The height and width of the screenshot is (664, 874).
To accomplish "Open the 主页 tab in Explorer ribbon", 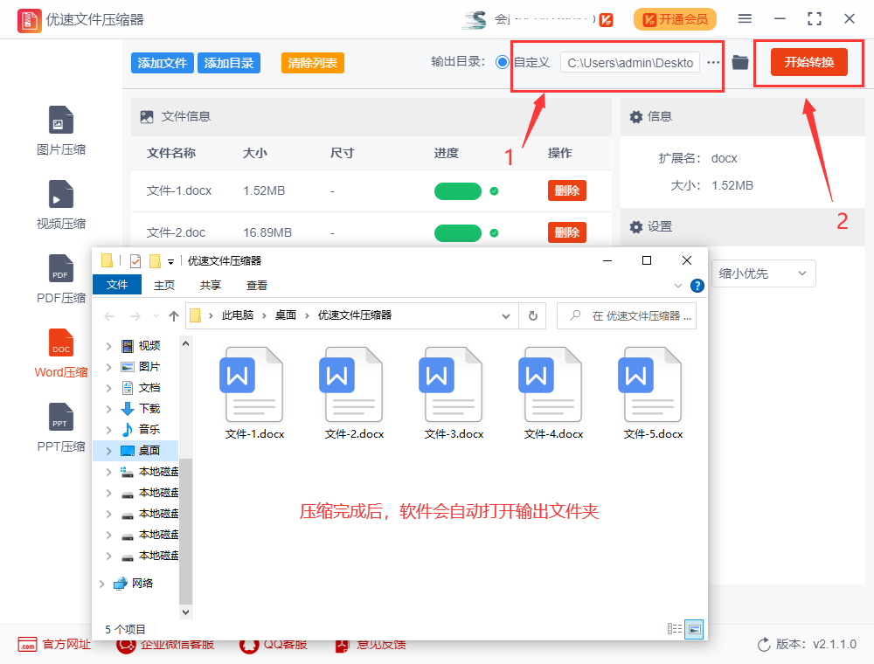I will (x=164, y=285).
